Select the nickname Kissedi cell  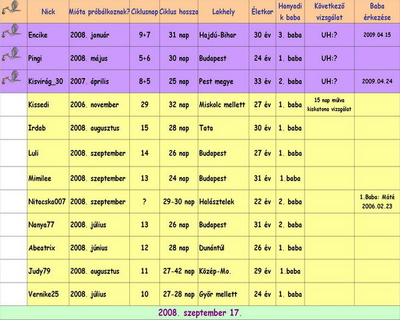click(x=39, y=105)
